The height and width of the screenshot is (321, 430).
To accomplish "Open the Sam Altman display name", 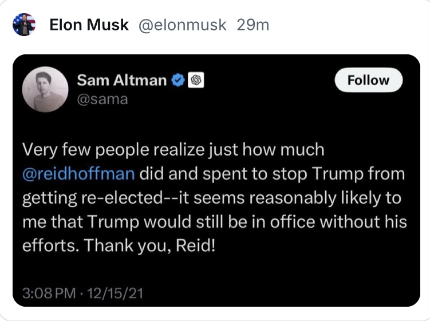I will pyautogui.click(x=121, y=80).
